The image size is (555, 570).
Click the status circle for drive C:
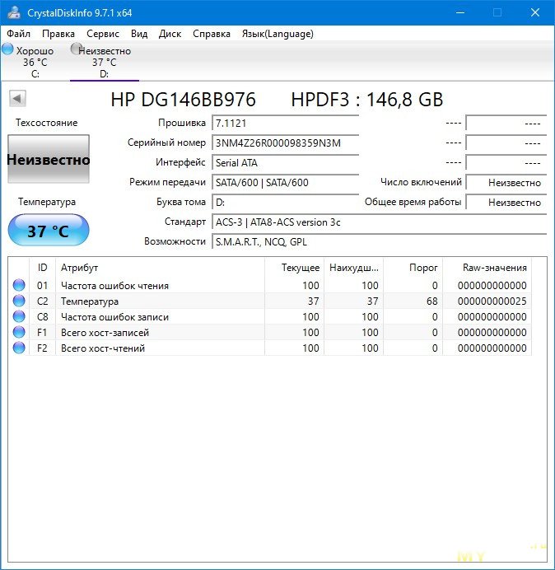point(7,49)
